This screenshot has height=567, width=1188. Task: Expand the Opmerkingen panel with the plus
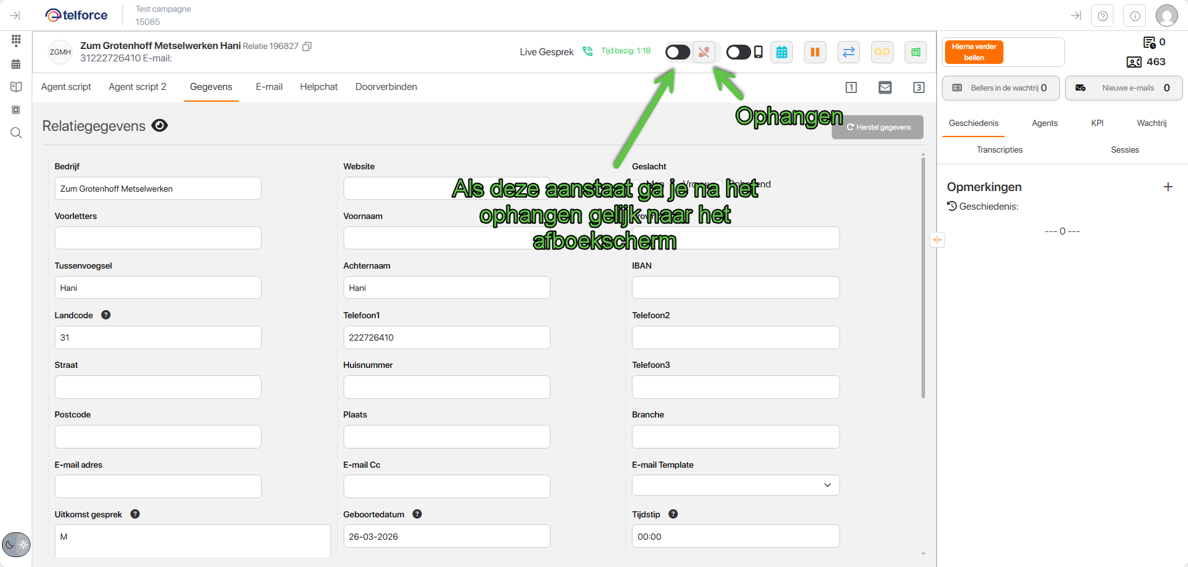tap(1168, 186)
